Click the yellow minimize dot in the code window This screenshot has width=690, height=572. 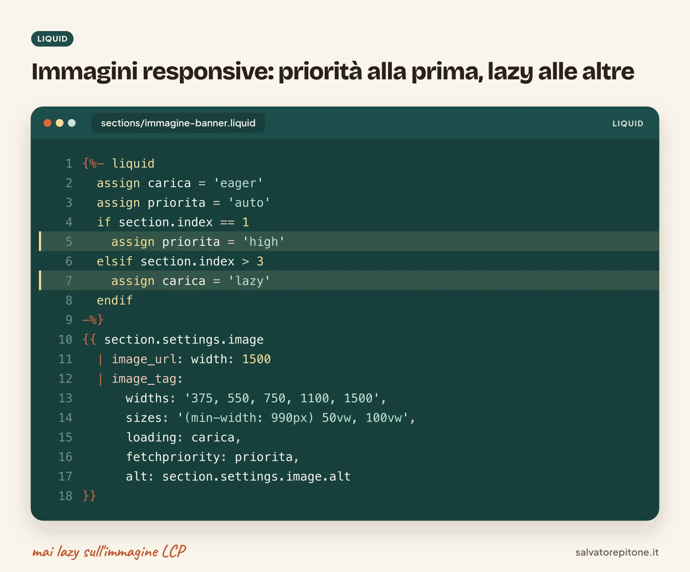[60, 123]
